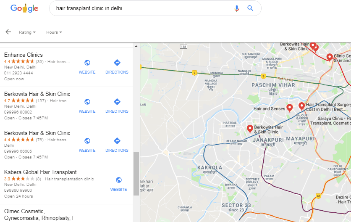The image size is (351, 222).
Task: Select the Janakpuri Berkowits map marker
Action: click(250, 129)
